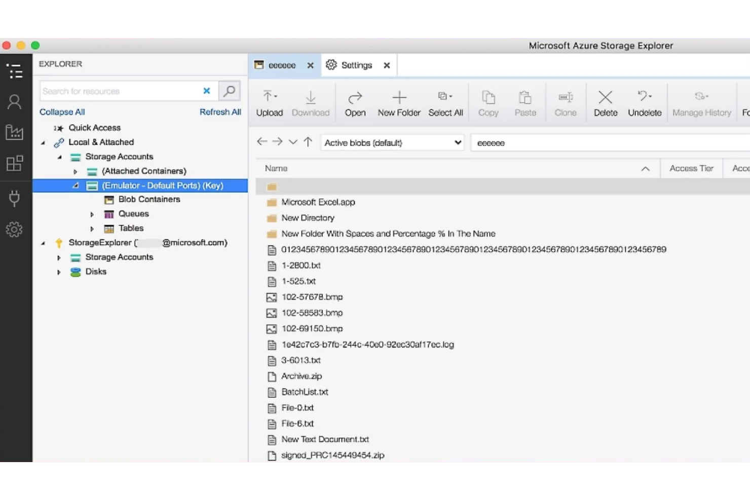Click the Collapse All link
This screenshot has width=750, height=500.
tap(61, 111)
